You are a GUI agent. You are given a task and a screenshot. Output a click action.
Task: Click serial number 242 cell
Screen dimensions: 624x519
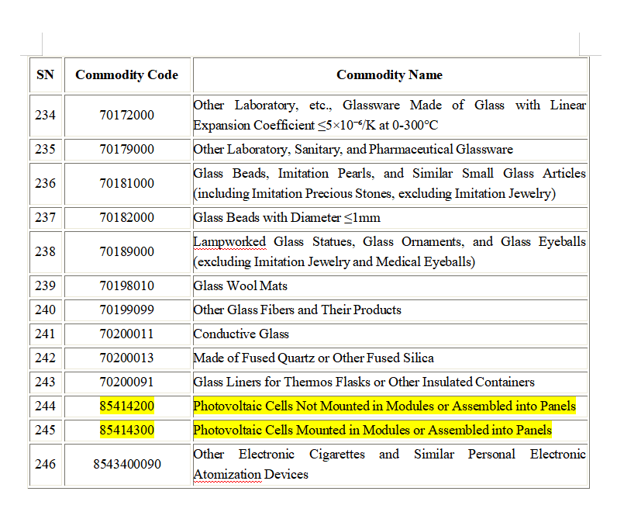tap(45, 358)
